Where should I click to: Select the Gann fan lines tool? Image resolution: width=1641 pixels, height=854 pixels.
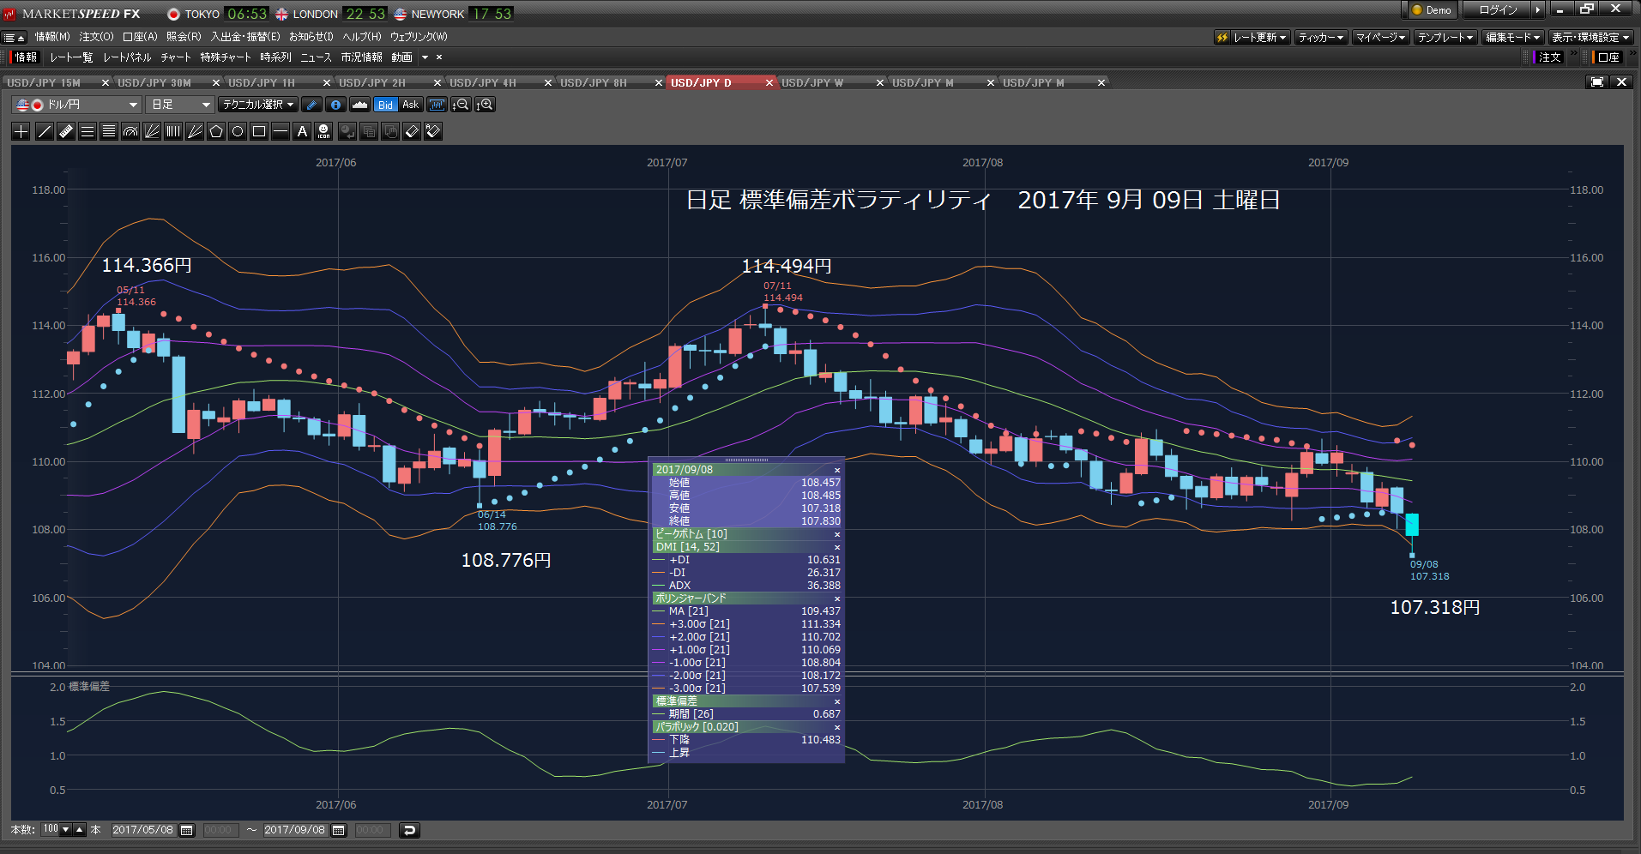click(195, 131)
